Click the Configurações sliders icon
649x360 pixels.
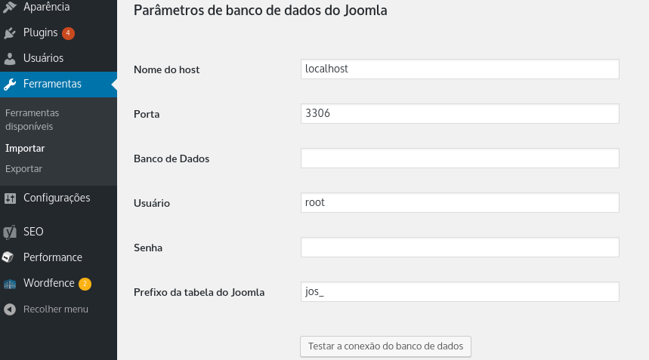coord(10,198)
